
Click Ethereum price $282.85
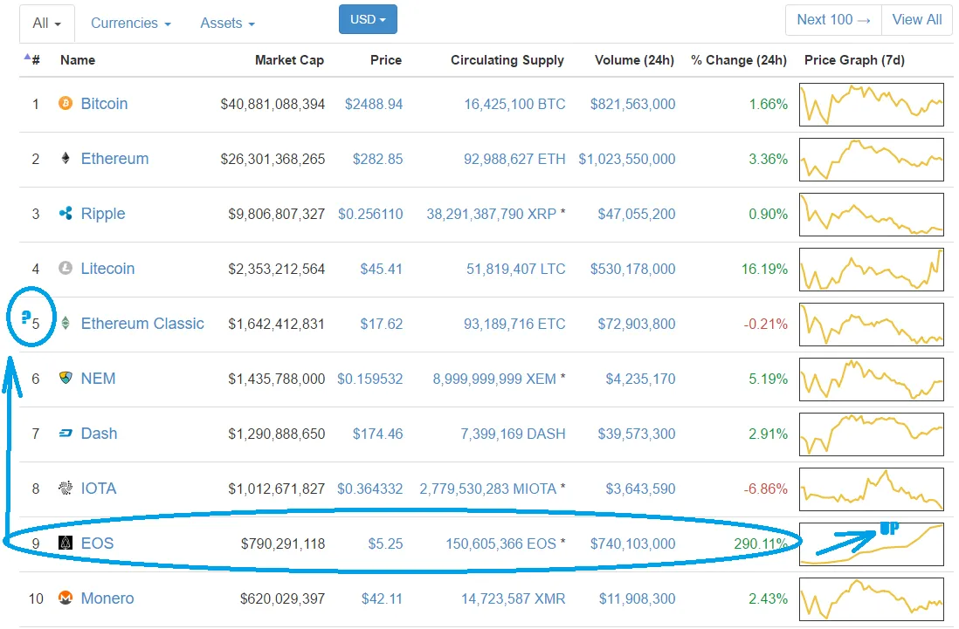377,159
